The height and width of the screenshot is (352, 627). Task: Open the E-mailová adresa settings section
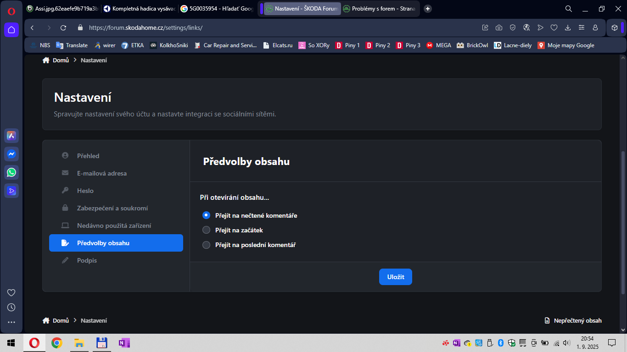(x=116, y=173)
